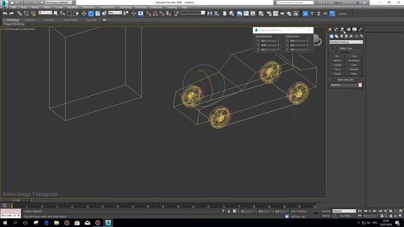Open the Graph Editors menu
Image resolution: width=404 pixels, height=227 pixels.
(x=107, y=7)
